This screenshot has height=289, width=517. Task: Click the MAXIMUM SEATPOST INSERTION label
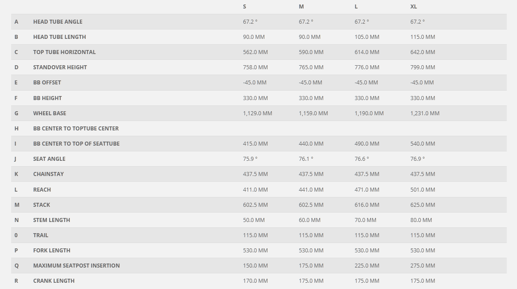[76, 266]
